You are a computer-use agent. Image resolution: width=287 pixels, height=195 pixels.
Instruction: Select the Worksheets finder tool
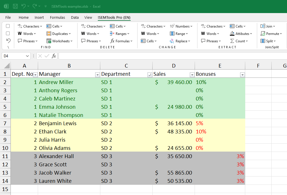pyautogui.click(x=60, y=41)
